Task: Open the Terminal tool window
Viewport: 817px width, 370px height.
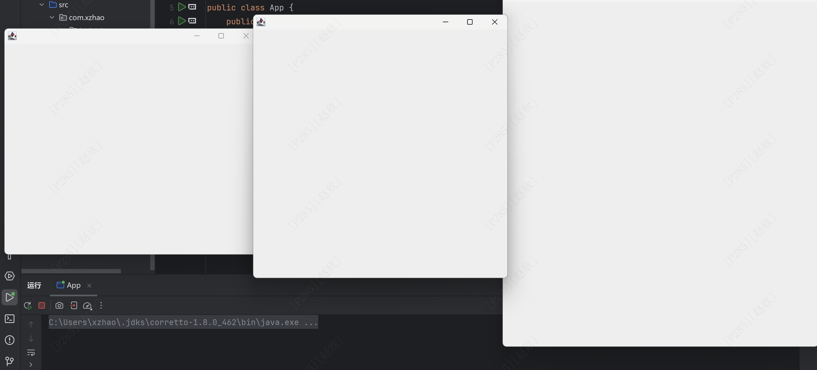Action: tap(10, 319)
